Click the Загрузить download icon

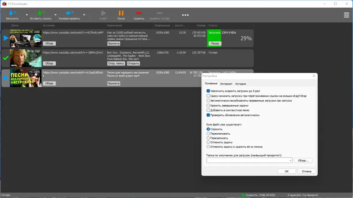tap(12, 13)
